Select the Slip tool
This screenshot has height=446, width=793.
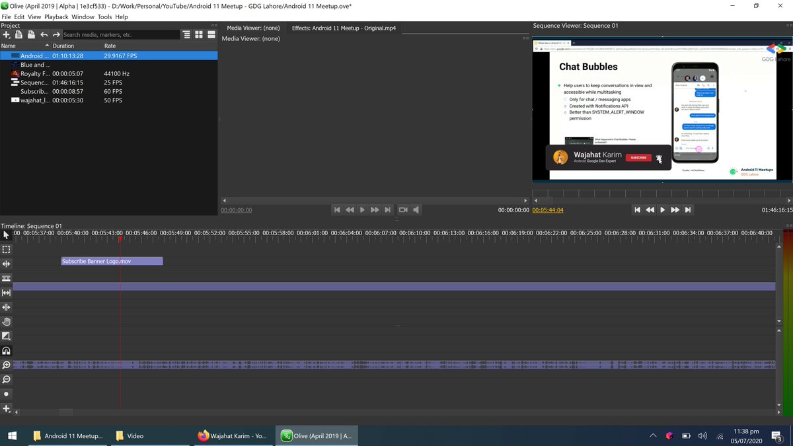tap(7, 293)
